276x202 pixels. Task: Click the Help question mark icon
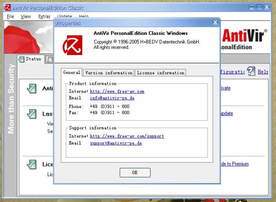click(x=251, y=71)
